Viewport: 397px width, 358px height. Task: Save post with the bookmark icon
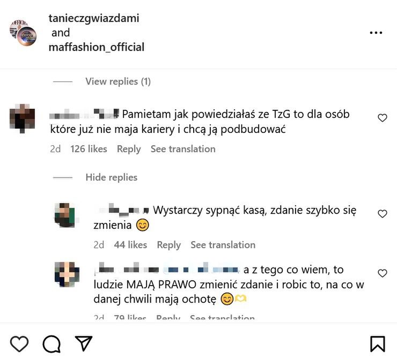coord(377,343)
